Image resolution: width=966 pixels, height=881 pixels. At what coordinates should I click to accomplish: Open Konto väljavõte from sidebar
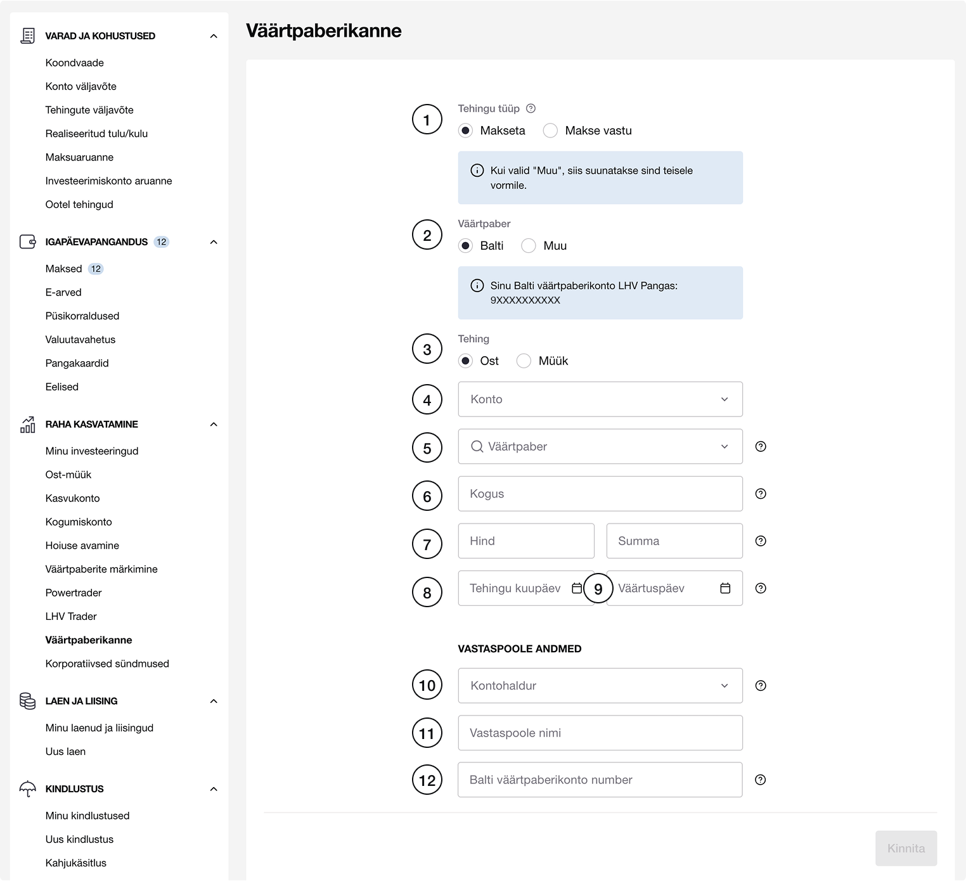click(80, 86)
